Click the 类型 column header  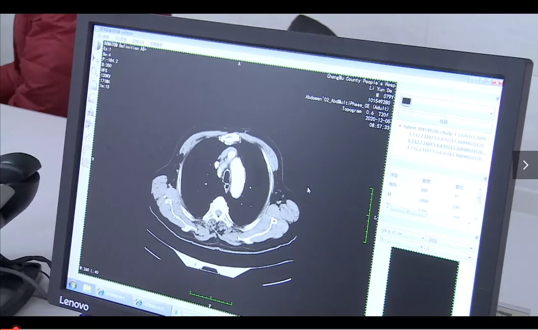click(x=394, y=175)
